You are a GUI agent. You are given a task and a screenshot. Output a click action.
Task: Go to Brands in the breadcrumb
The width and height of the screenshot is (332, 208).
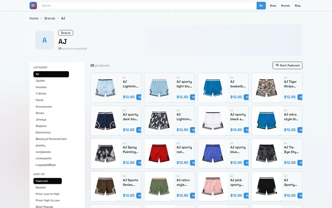click(50, 18)
